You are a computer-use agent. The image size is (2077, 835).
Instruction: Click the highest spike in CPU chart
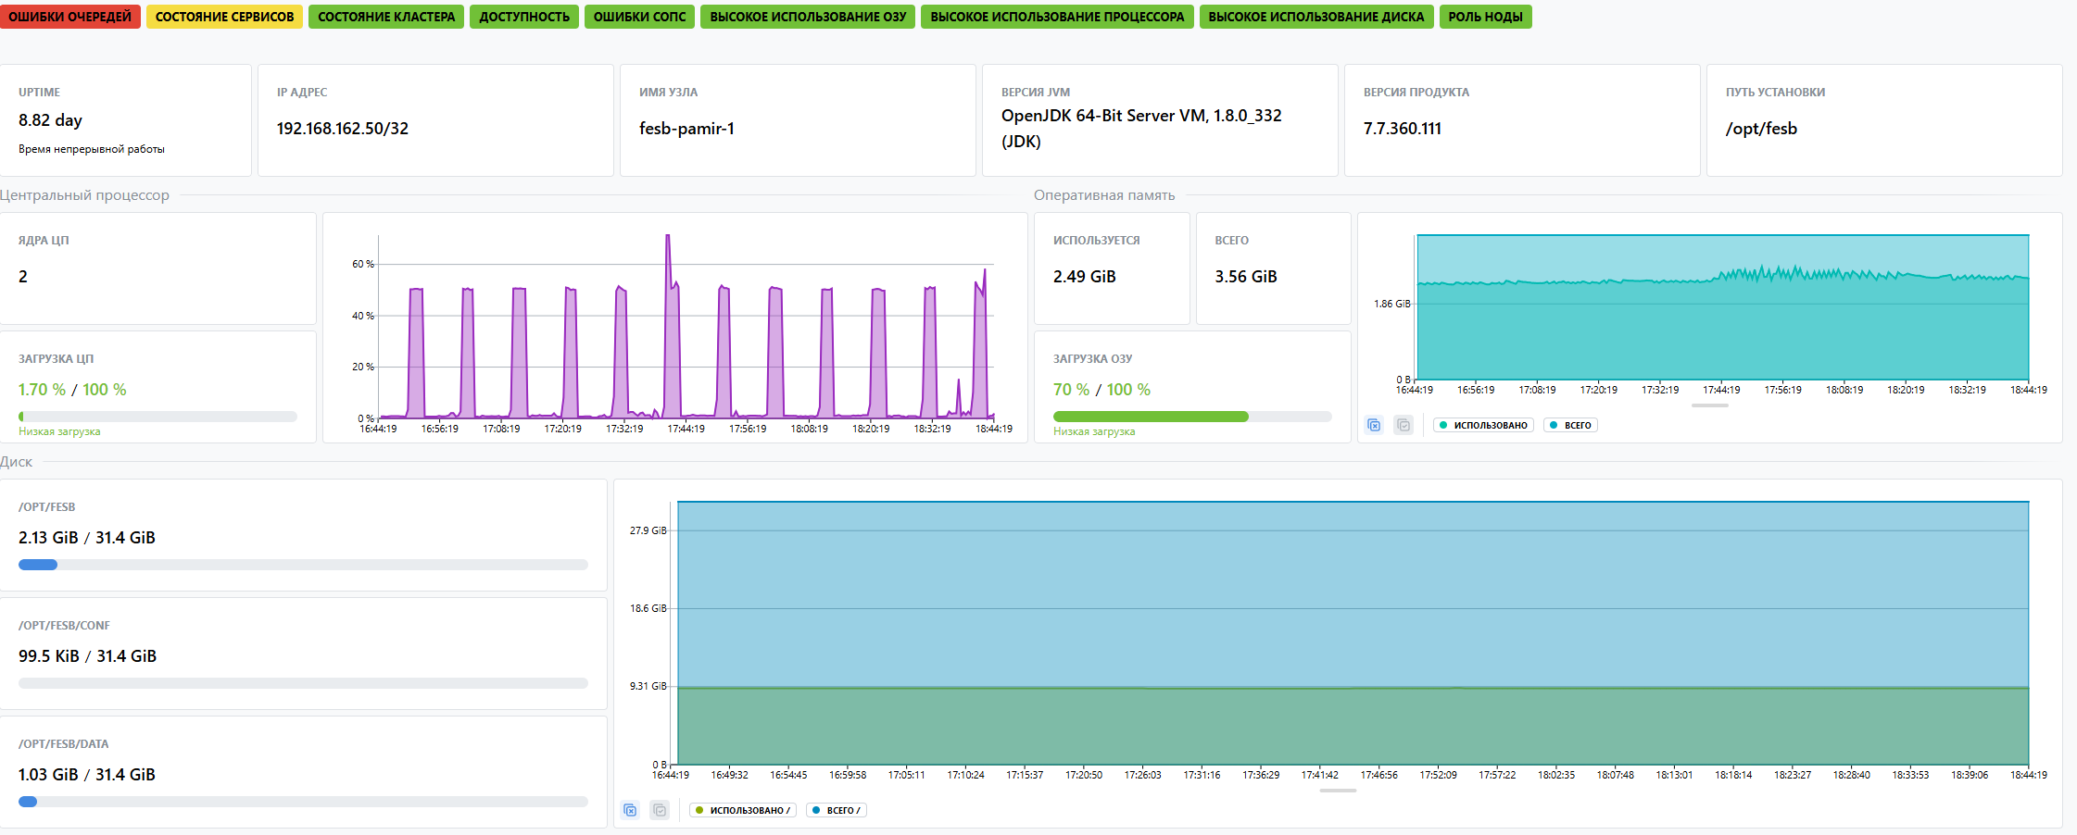(667, 238)
